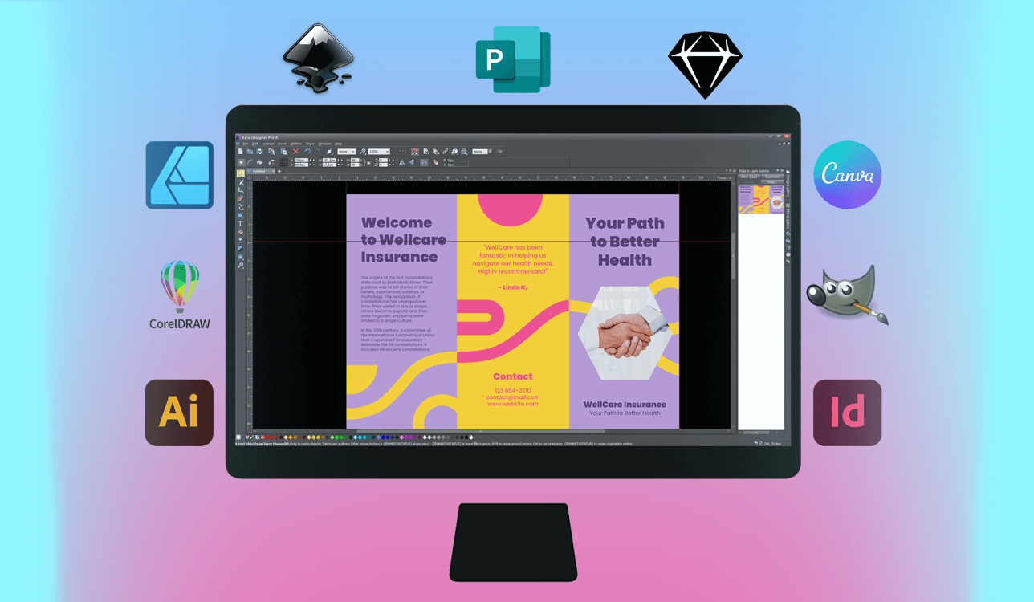Select the Shape Editor tool
Image resolution: width=1034 pixels, height=602 pixels.
(x=240, y=207)
